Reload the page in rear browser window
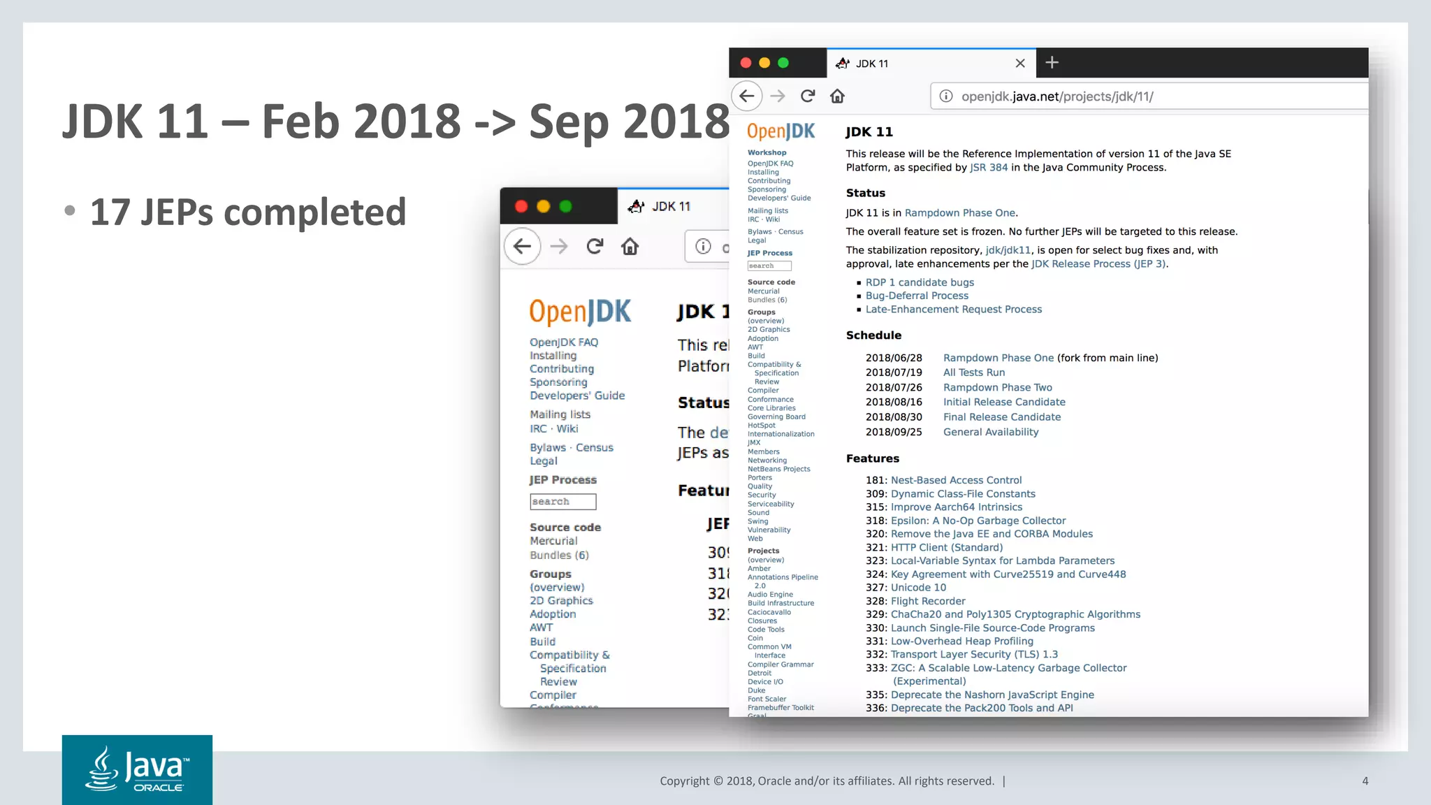 pyautogui.click(x=595, y=246)
